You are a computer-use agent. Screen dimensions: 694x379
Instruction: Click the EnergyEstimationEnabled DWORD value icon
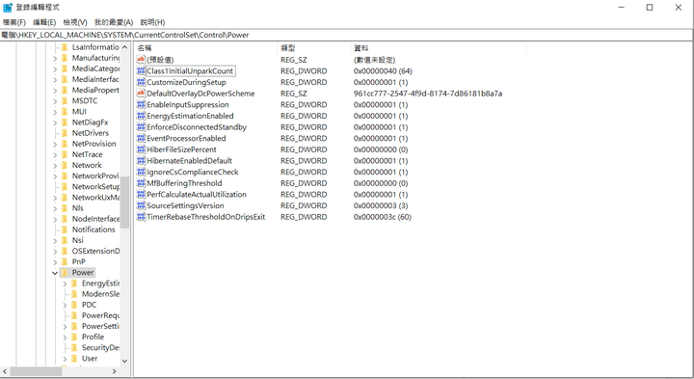coord(141,116)
